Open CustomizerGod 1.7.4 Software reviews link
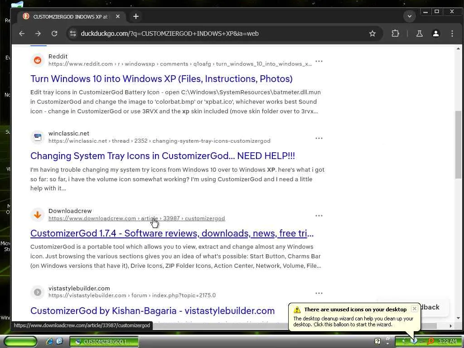 coord(172,233)
